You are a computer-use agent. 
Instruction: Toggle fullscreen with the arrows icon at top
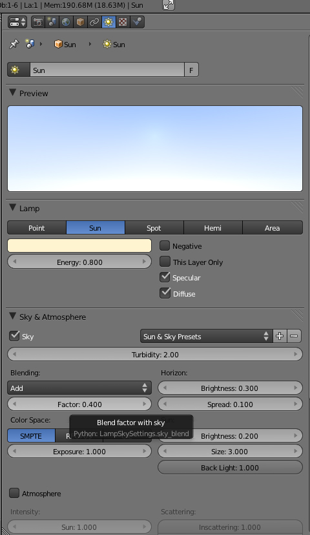click(x=168, y=5)
